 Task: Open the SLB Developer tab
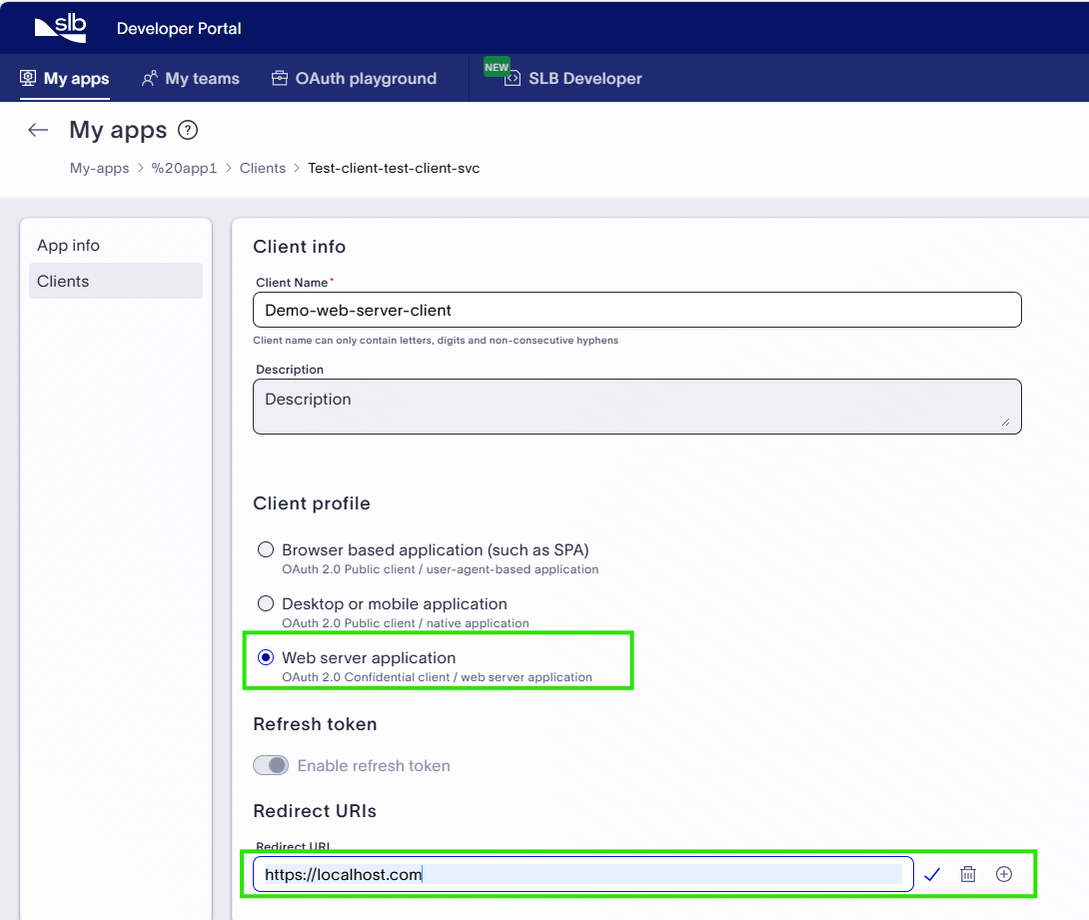coord(573,79)
